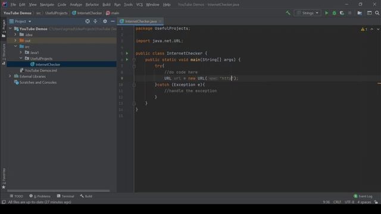Click the error stripe marker on the scrollbar

[x=379, y=83]
